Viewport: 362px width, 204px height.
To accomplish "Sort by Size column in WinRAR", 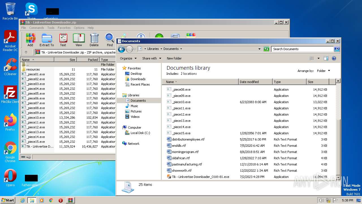I will [65, 60].
